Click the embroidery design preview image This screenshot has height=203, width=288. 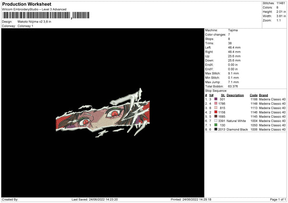coord(103,113)
